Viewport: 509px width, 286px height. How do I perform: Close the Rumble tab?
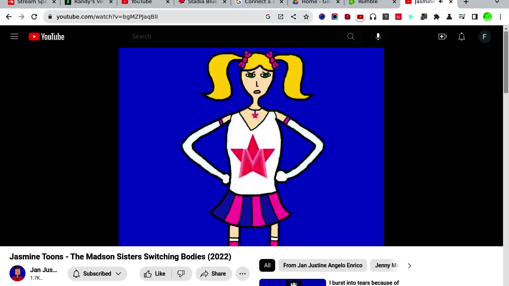click(x=394, y=2)
